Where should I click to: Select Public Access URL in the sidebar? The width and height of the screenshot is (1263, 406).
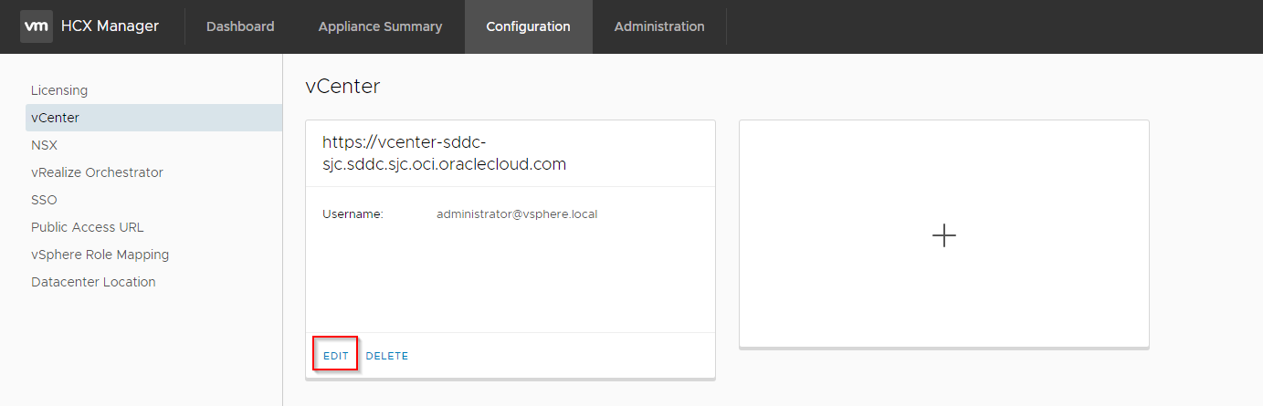(x=87, y=227)
